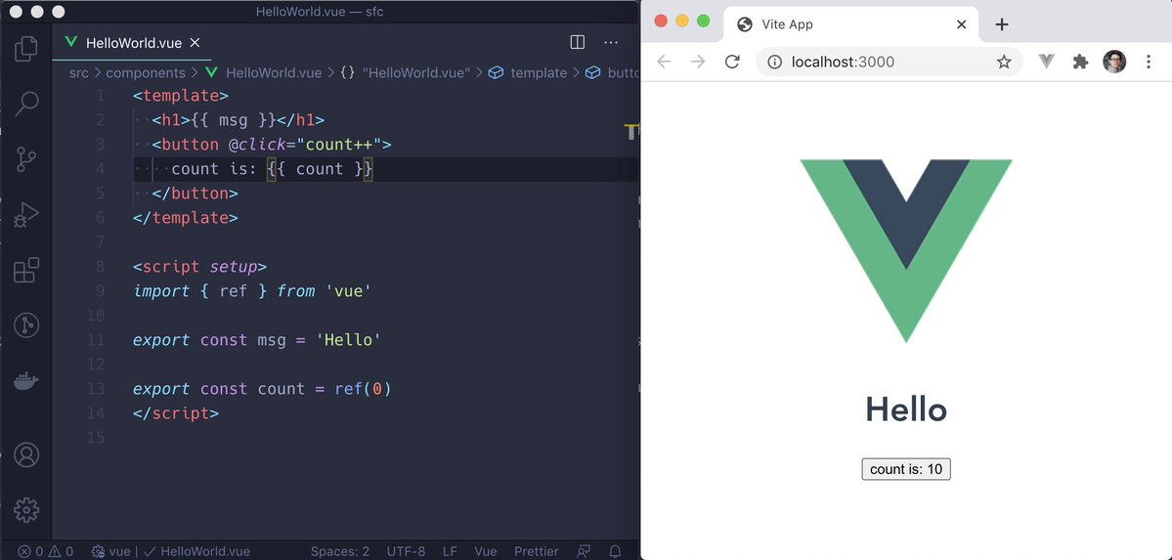1172x560 pixels.
Task: Go back in Chrome
Action: pos(663,62)
